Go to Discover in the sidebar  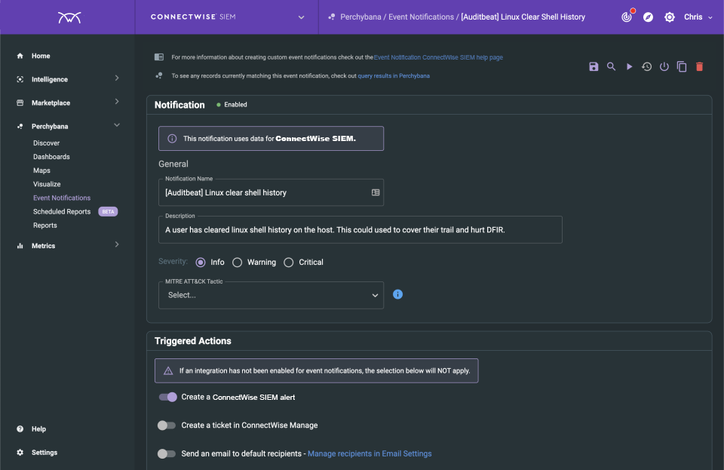(x=48, y=143)
